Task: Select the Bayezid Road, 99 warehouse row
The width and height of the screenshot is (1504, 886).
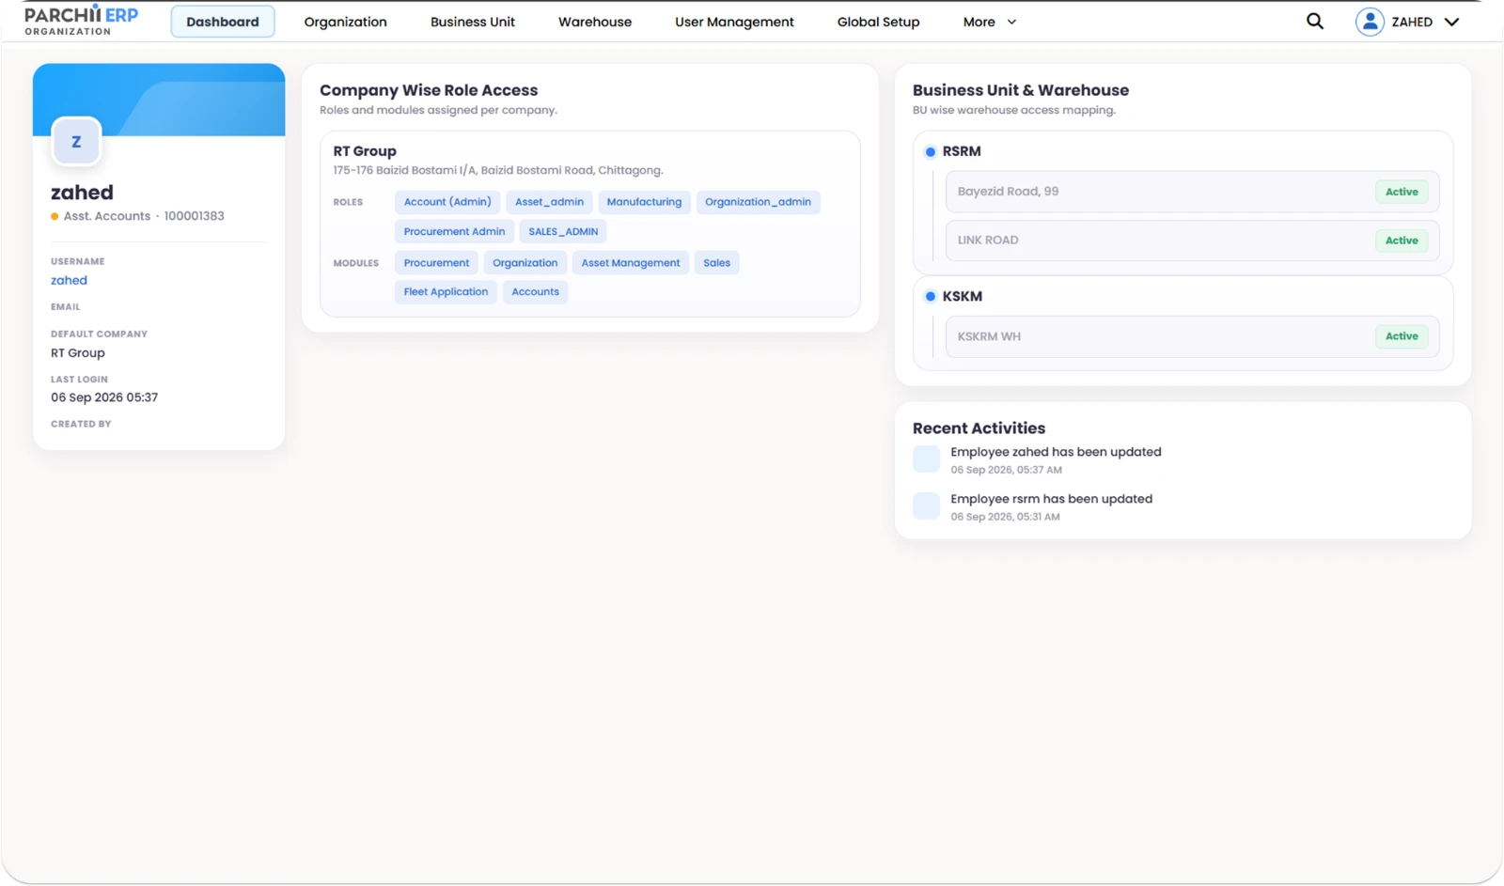Action: click(x=1192, y=192)
